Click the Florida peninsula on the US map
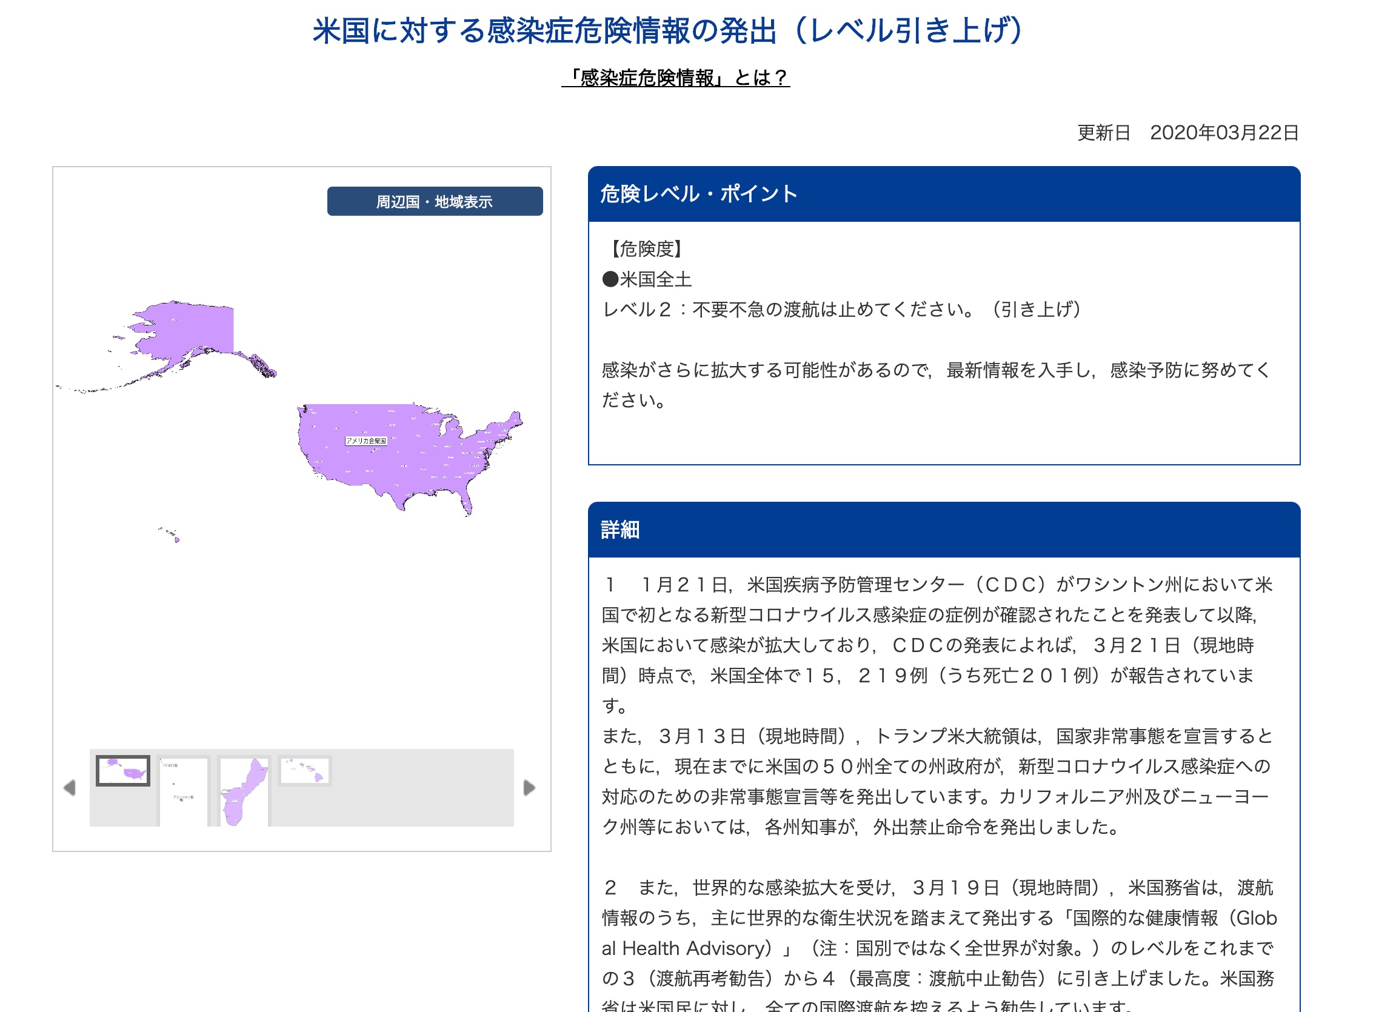The image size is (1376, 1012). (x=466, y=501)
